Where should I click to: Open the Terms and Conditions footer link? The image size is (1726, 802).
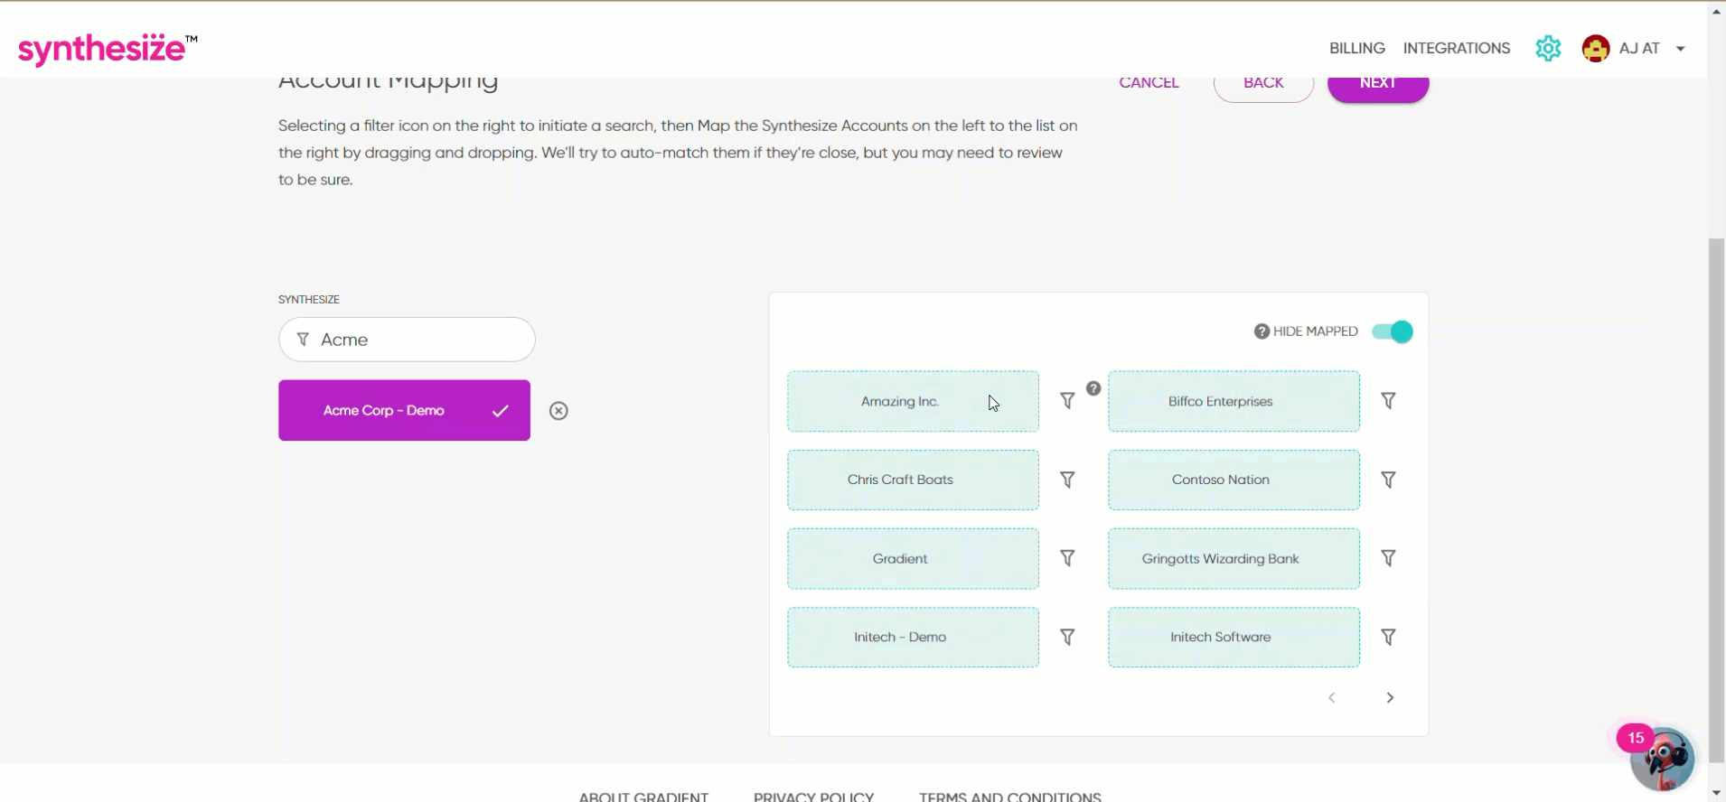tap(1010, 797)
